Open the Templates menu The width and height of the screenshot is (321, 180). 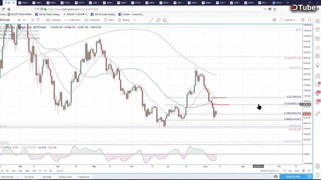tap(92, 20)
